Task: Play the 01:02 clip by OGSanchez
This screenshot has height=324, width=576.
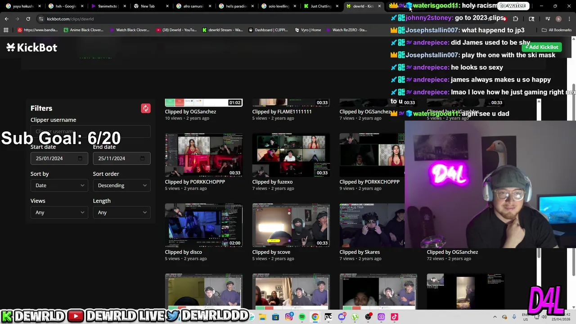Action: click(x=204, y=103)
